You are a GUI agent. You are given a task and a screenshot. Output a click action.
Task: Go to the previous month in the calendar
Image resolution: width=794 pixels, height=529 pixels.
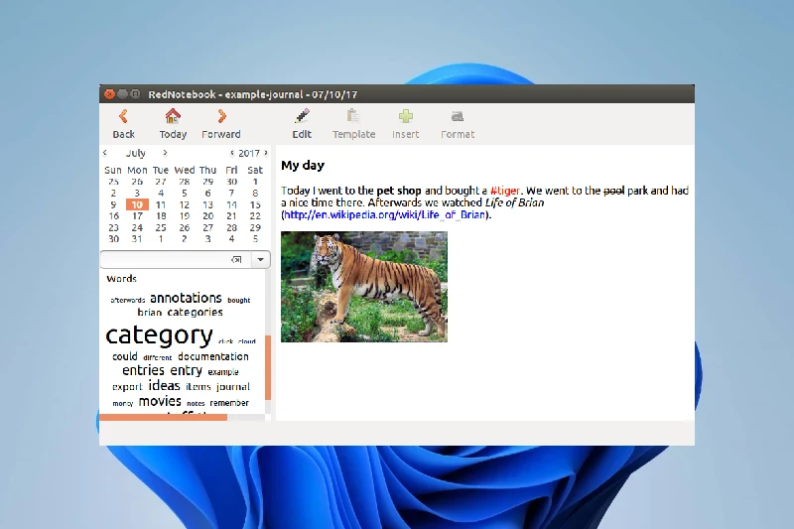105,153
